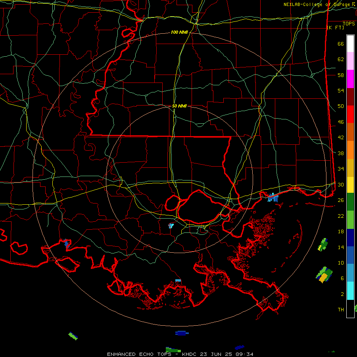The width and height of the screenshot is (357, 357).
Task: Click the legend value 26
Action: click(341, 200)
